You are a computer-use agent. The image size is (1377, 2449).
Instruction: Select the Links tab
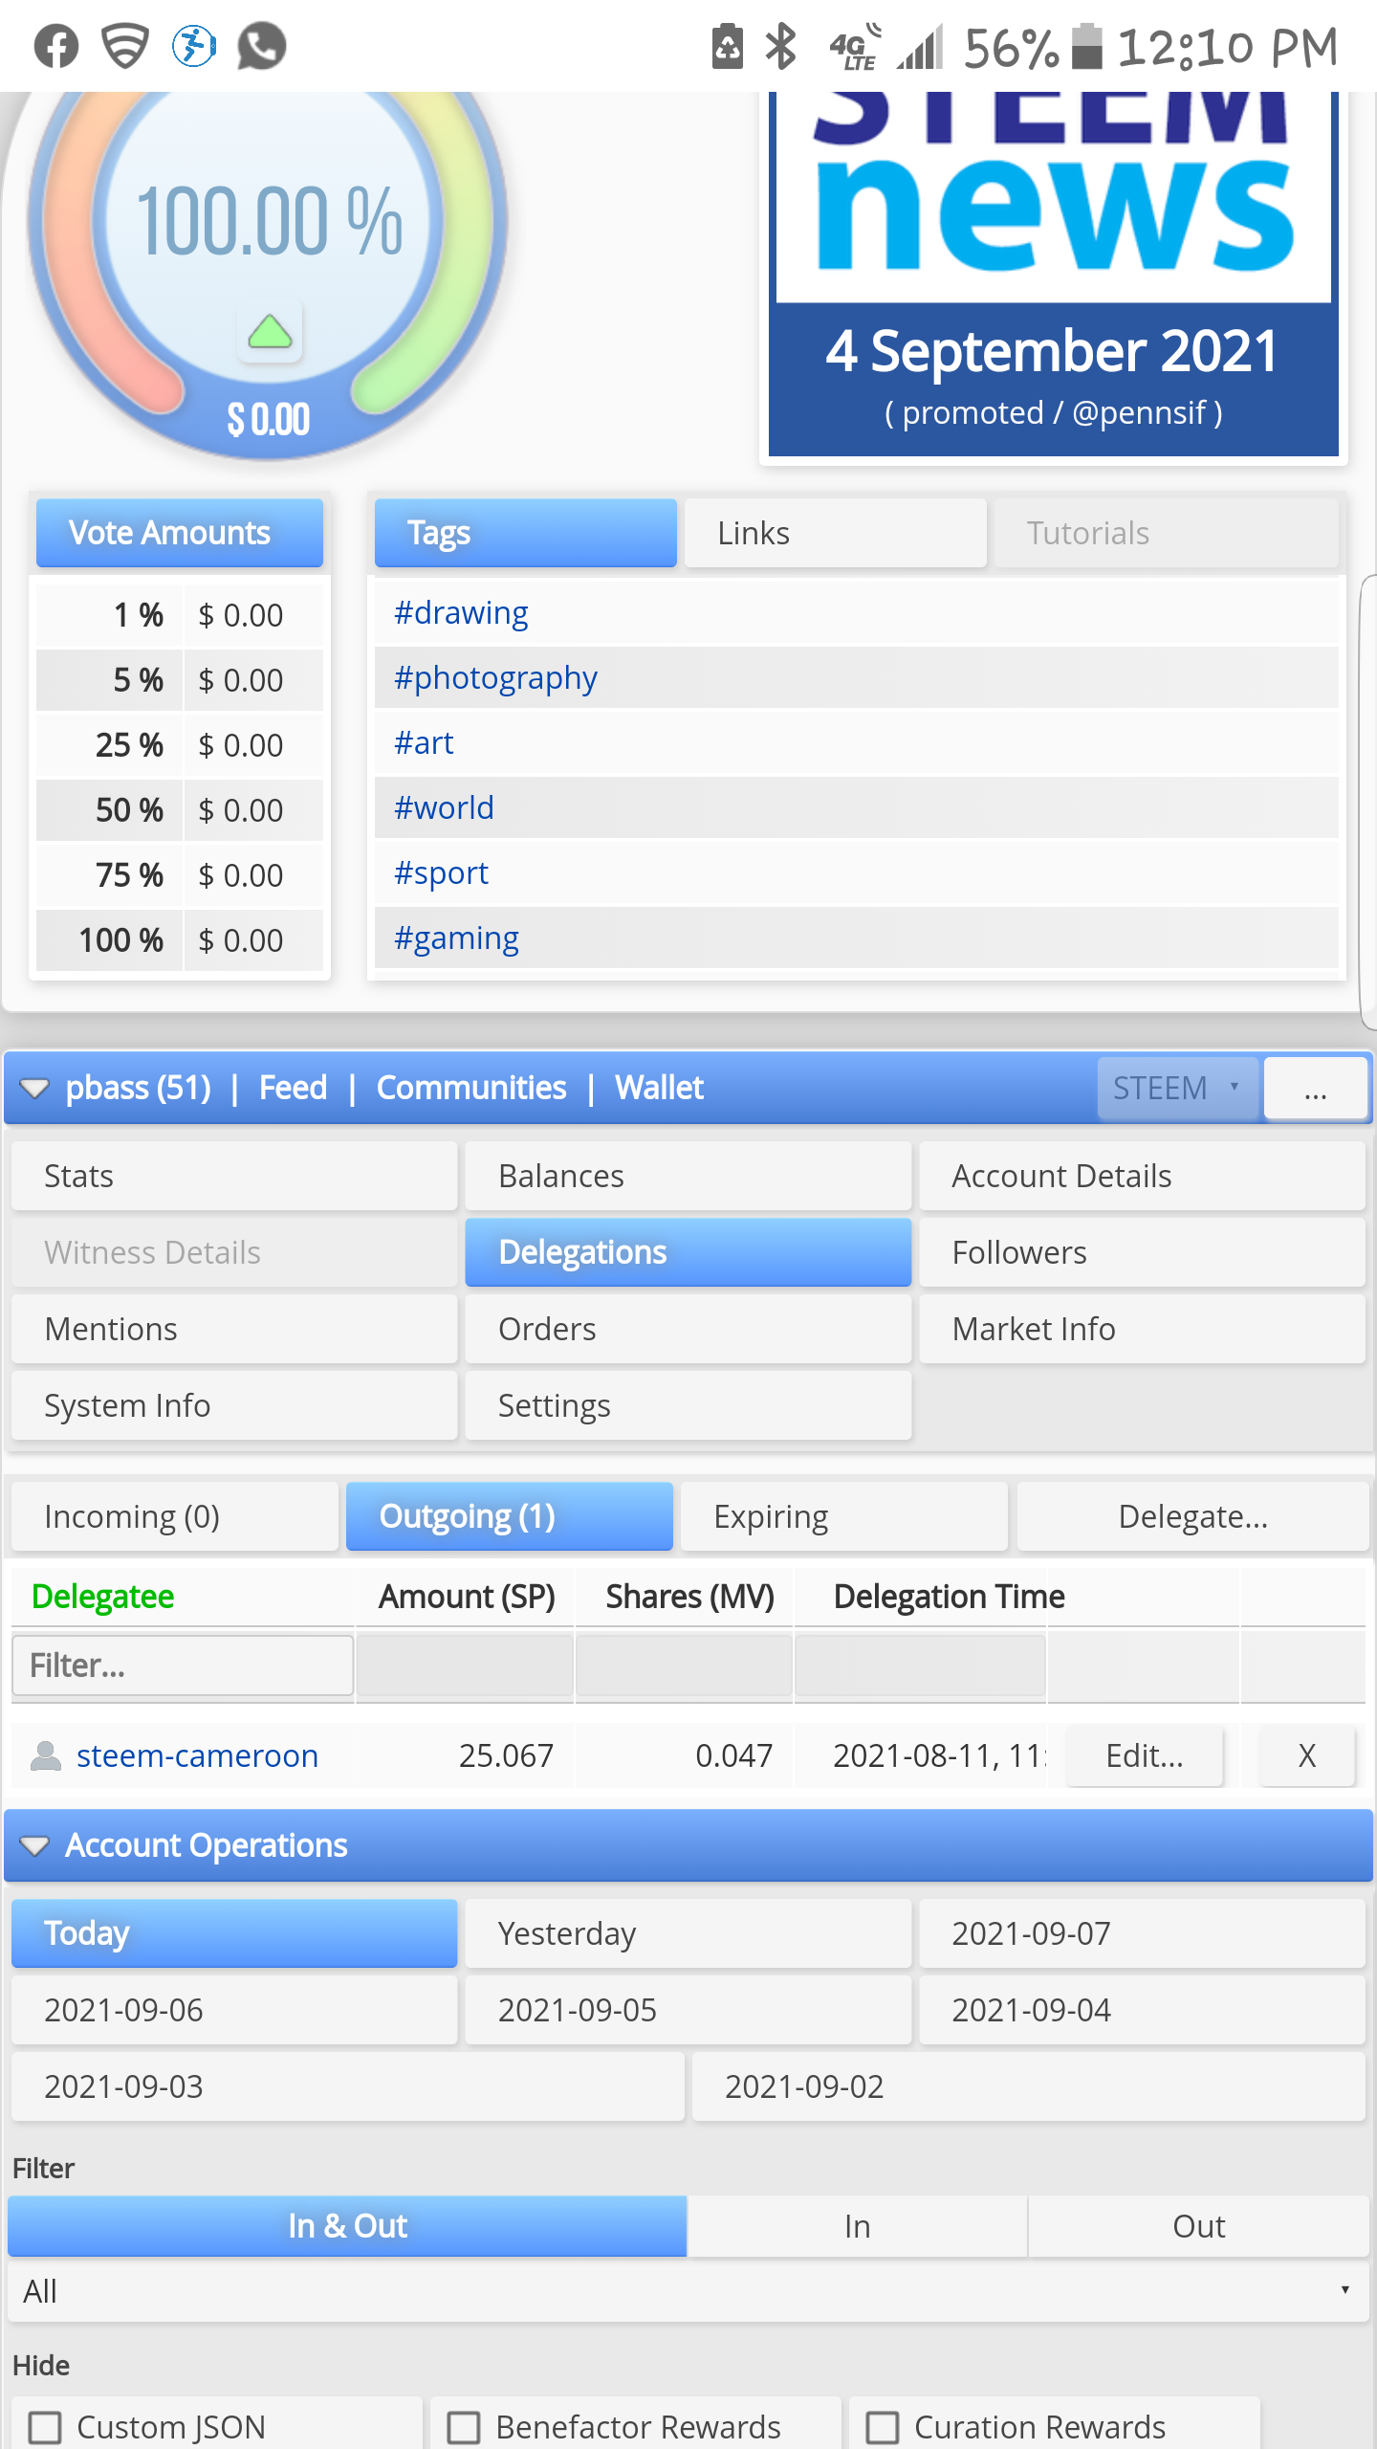pos(836,533)
